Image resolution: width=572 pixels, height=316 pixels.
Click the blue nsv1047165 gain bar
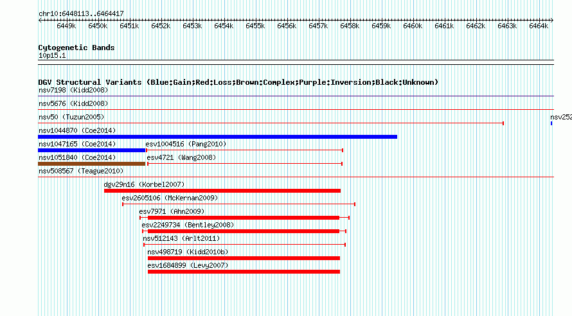tap(91, 150)
